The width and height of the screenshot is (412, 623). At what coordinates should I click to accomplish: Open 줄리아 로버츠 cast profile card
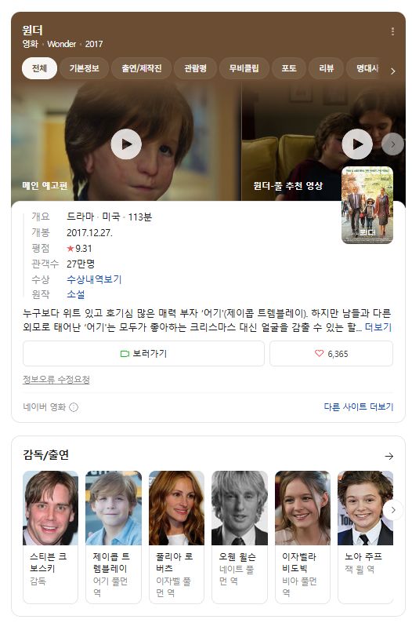(176, 537)
